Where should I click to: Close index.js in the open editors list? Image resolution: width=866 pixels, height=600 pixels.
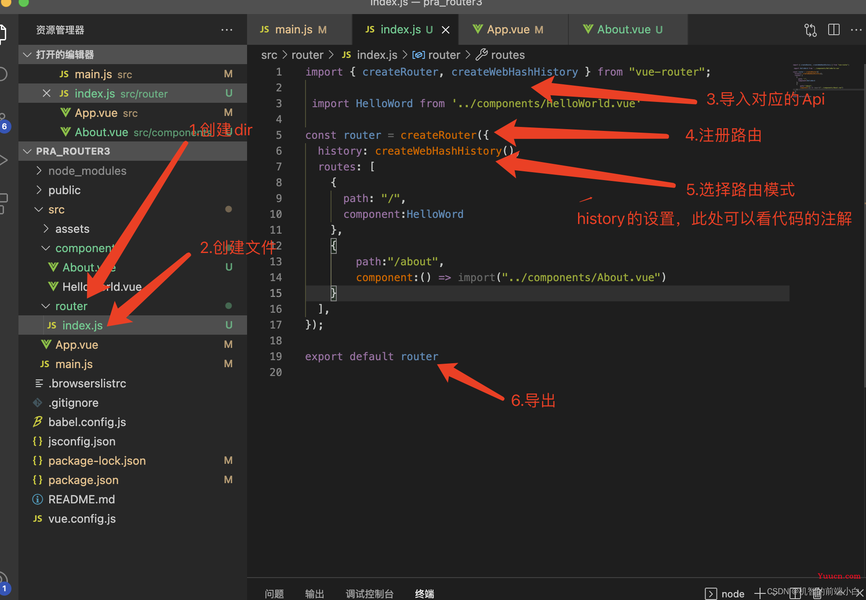tap(47, 94)
